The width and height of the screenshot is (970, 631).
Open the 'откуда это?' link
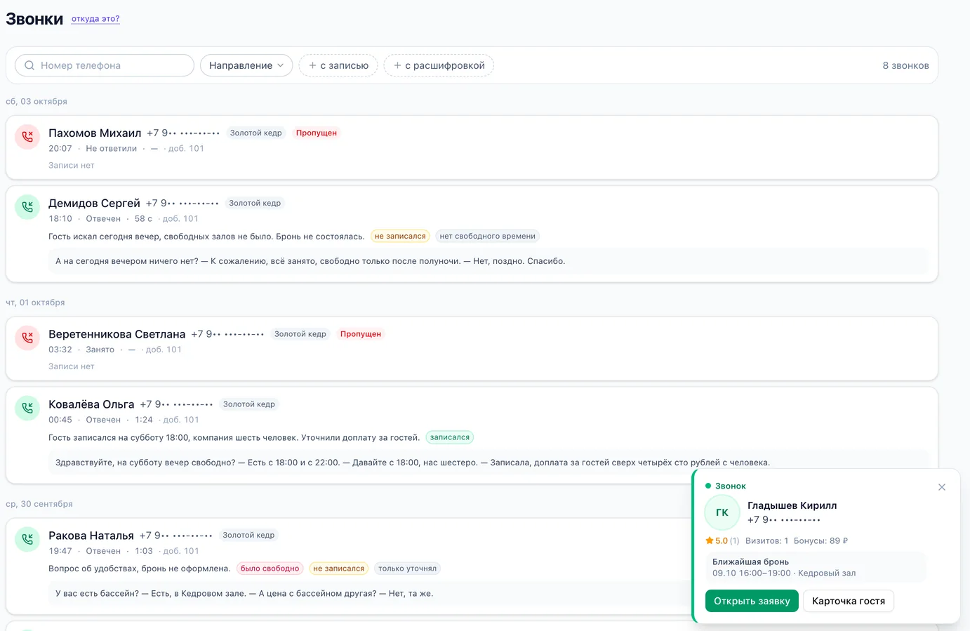tap(95, 19)
